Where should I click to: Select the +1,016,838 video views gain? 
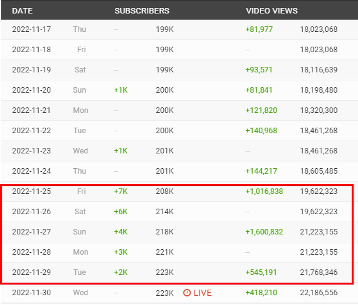(264, 191)
